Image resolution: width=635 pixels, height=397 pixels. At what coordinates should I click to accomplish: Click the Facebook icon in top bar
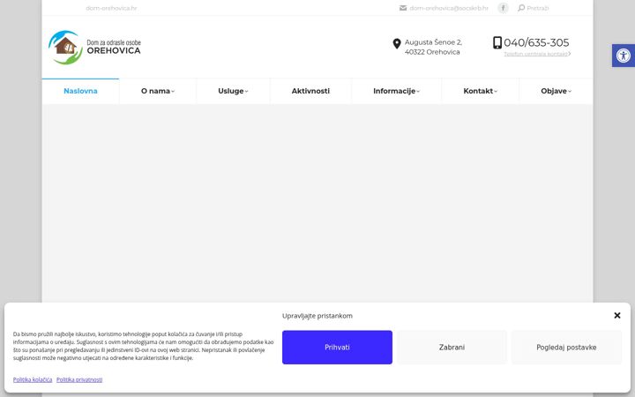click(503, 8)
